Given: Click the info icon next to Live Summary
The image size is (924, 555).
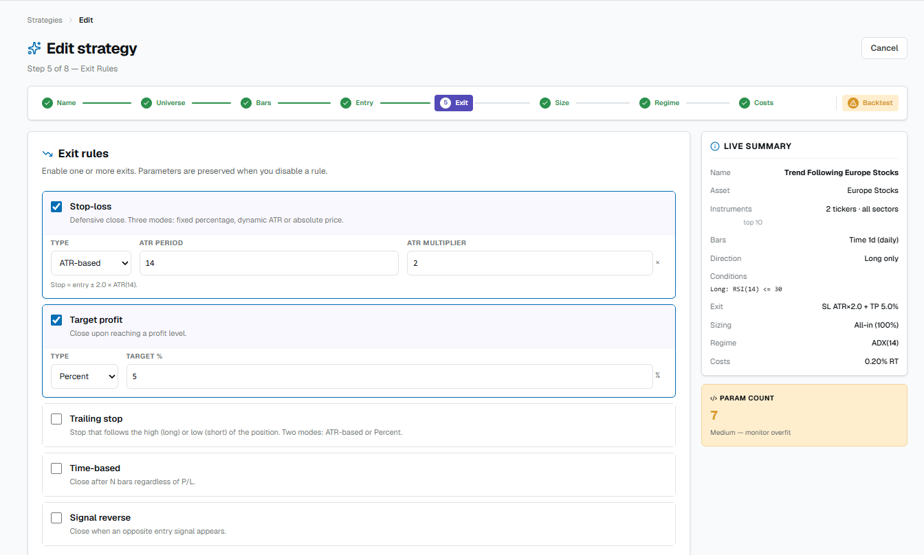Looking at the screenshot, I should click(x=715, y=146).
